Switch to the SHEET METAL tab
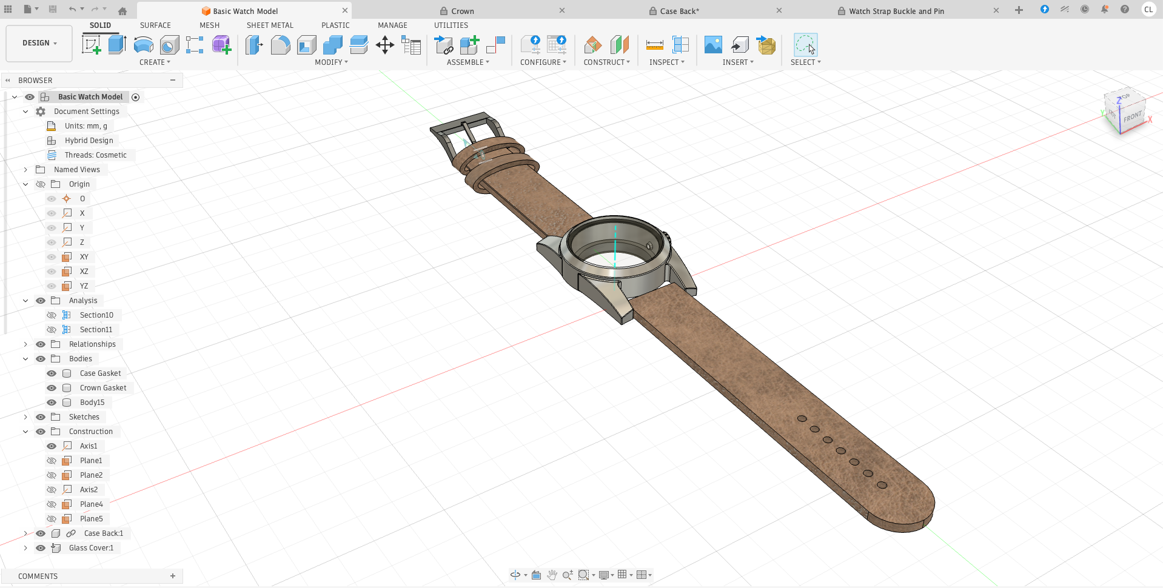Screen dimensions: 1163x588 click(270, 25)
